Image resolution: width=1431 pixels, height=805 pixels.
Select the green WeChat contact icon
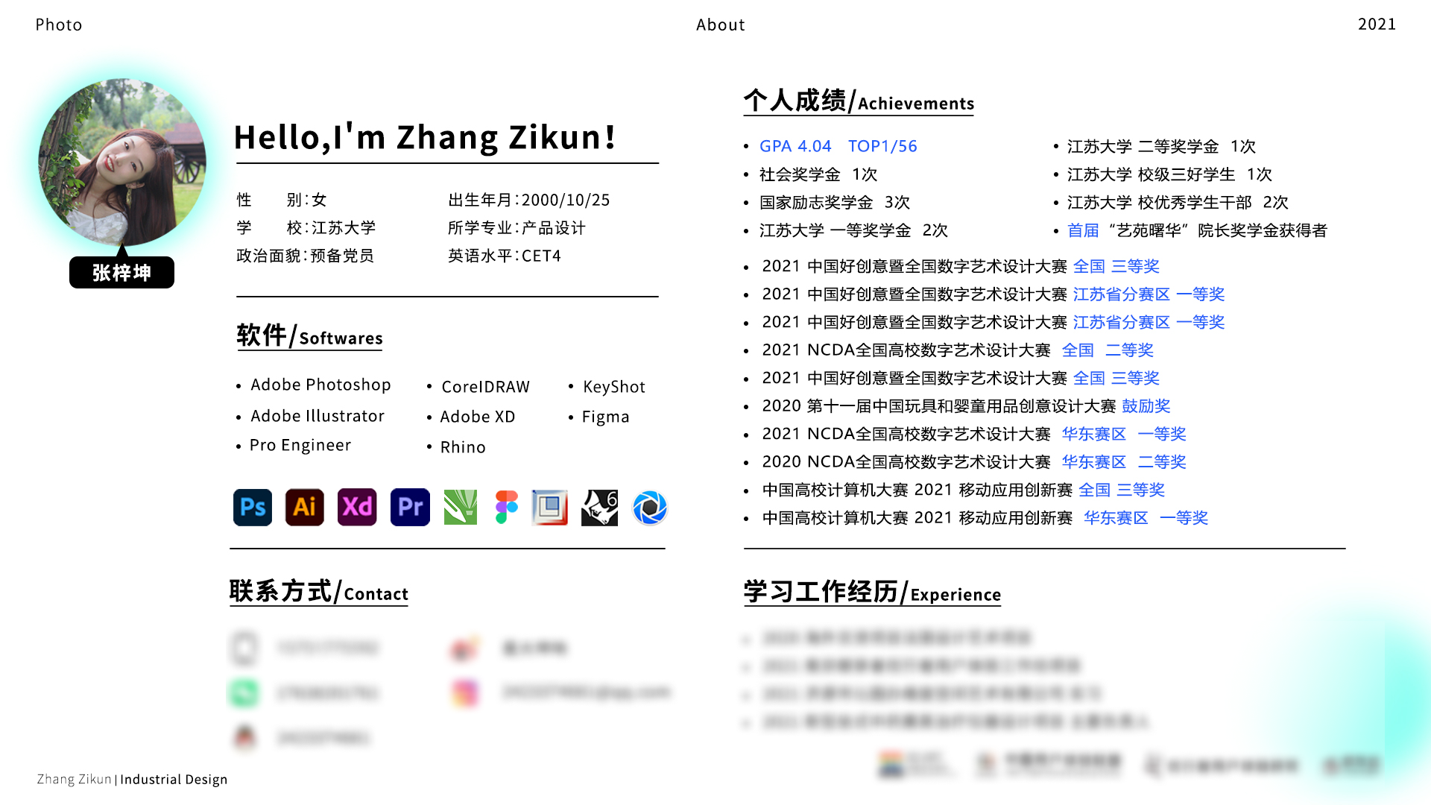click(244, 692)
